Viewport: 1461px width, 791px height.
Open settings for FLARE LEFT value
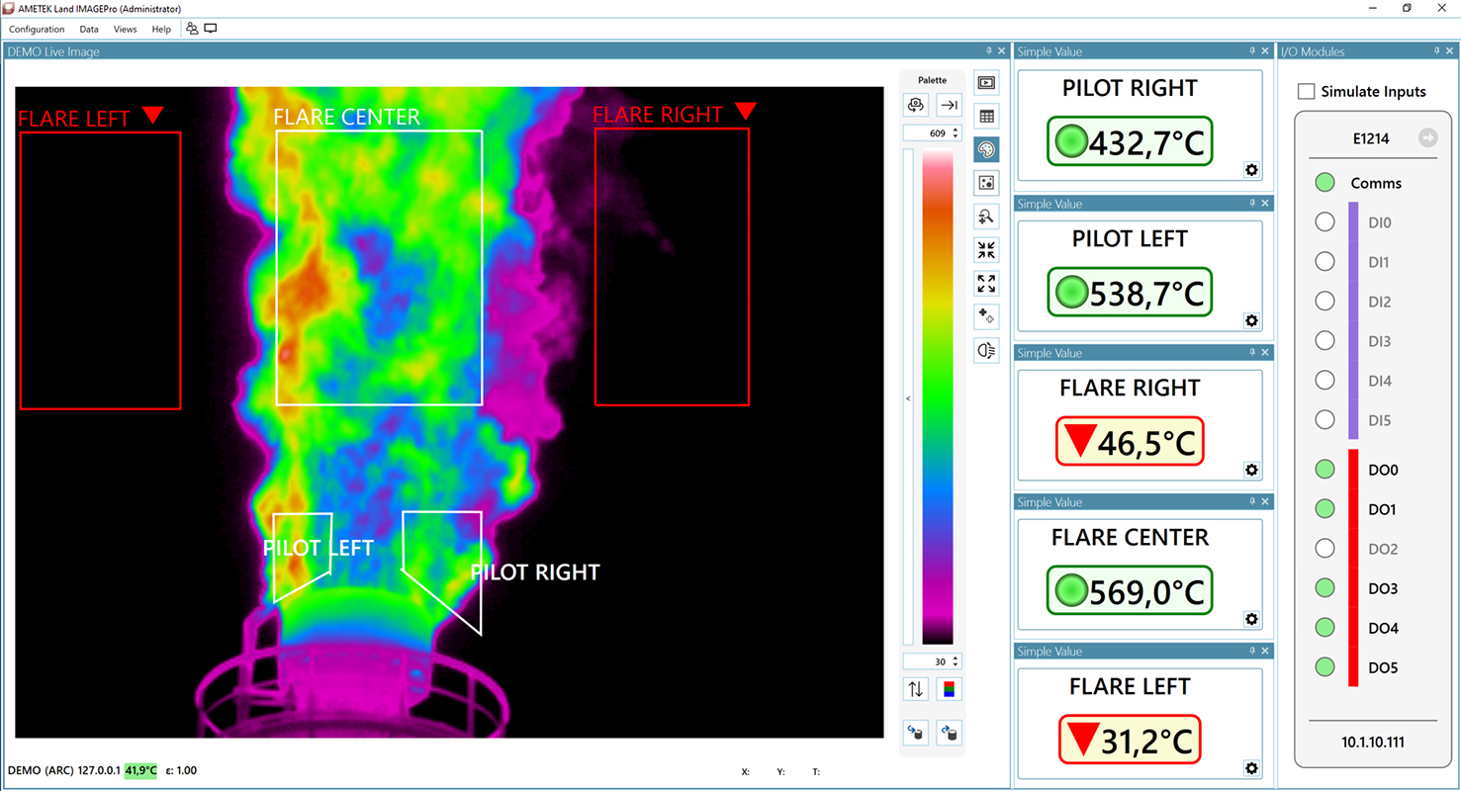(x=1251, y=768)
